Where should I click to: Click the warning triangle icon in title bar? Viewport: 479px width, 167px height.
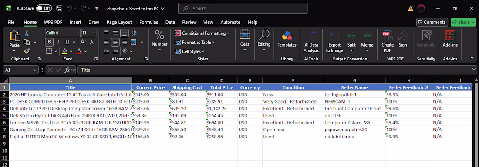[411, 9]
